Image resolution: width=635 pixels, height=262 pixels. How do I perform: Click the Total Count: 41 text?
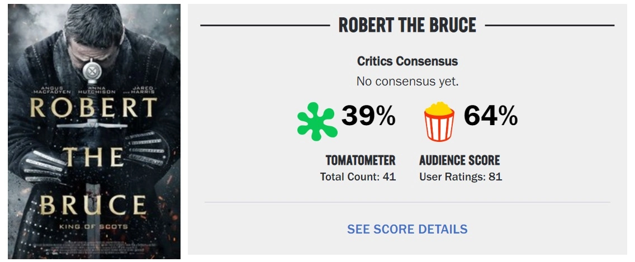358,177
